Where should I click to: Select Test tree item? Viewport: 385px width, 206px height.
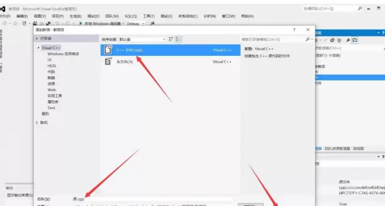pyautogui.click(x=51, y=108)
